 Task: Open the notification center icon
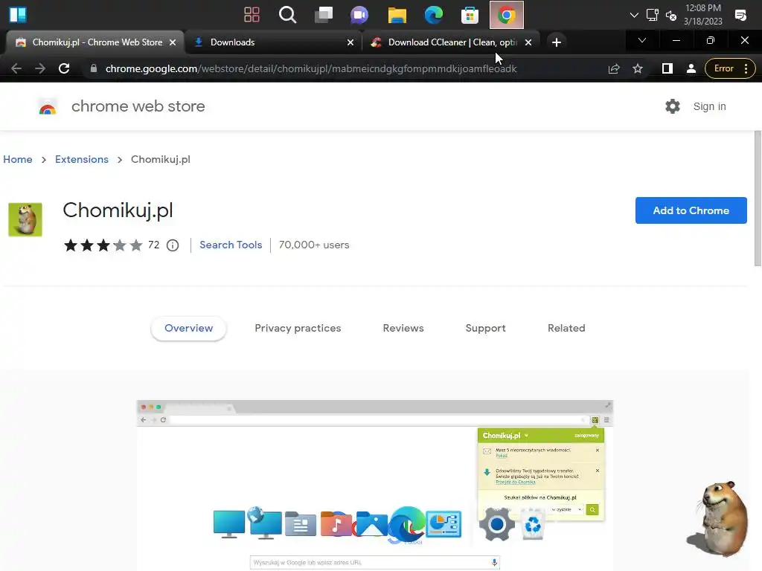tap(740, 15)
